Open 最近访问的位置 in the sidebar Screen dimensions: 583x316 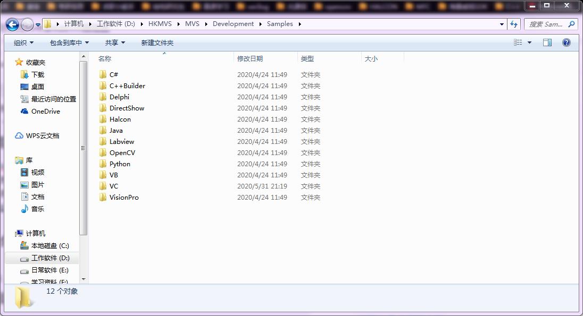(48, 99)
